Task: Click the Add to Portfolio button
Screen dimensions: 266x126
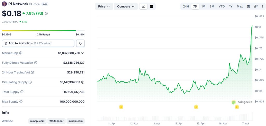Action: pyautogui.click(x=38, y=43)
